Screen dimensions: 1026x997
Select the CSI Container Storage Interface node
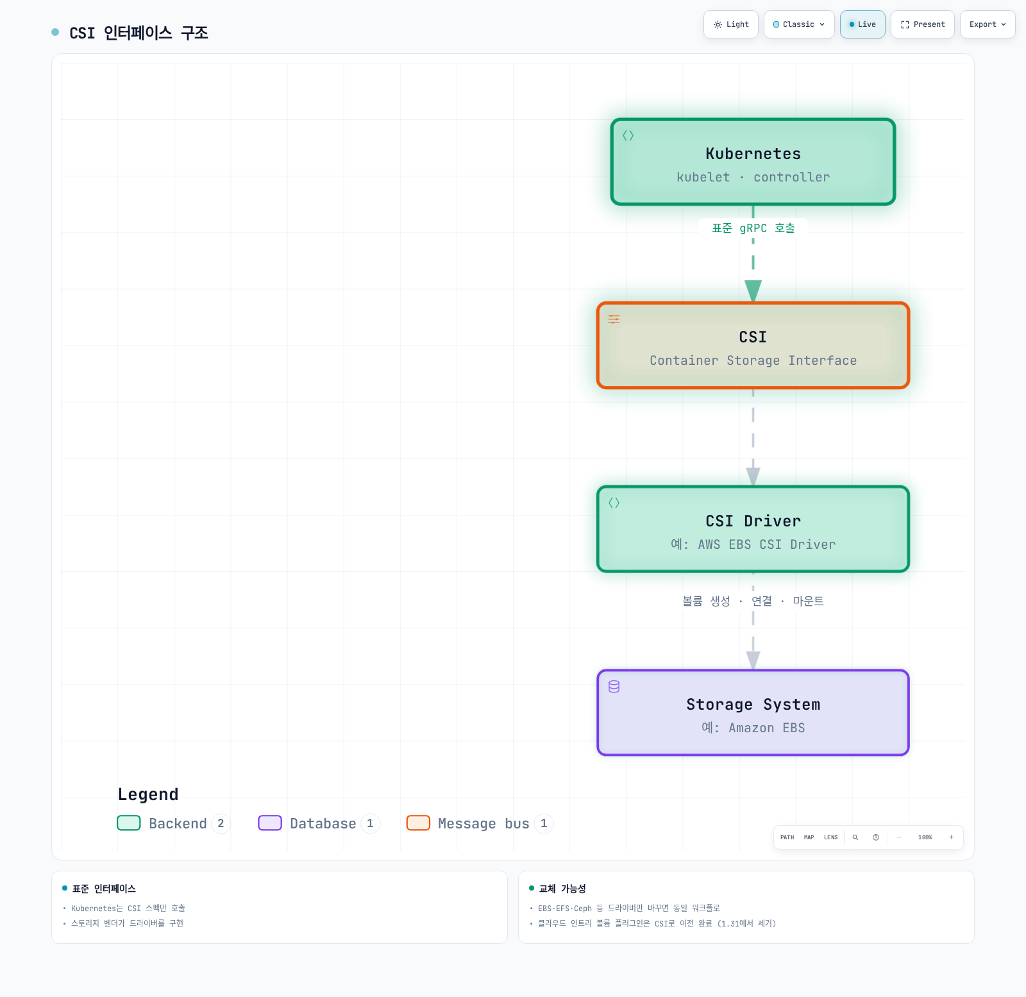[753, 345]
